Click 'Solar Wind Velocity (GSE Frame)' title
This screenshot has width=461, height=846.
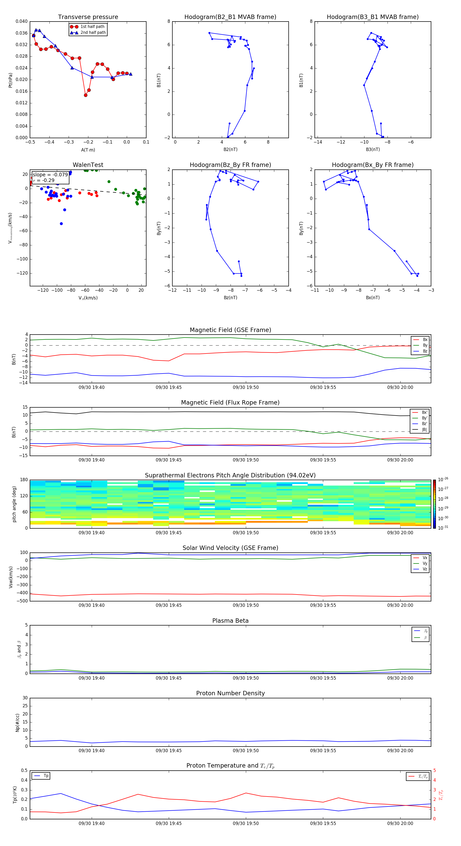click(230, 548)
